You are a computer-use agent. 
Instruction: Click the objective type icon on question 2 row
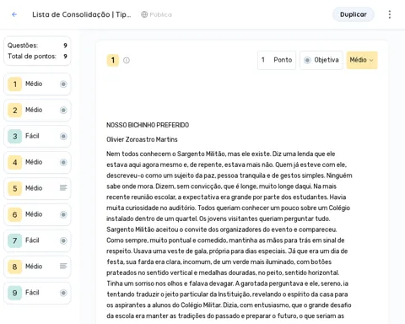[63, 110]
